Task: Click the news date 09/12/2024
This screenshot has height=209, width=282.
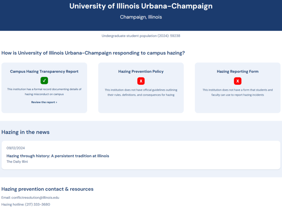Action: [x=16, y=148]
